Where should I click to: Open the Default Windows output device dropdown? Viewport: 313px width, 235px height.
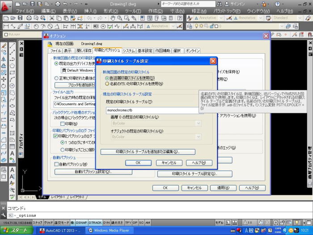(x=78, y=70)
